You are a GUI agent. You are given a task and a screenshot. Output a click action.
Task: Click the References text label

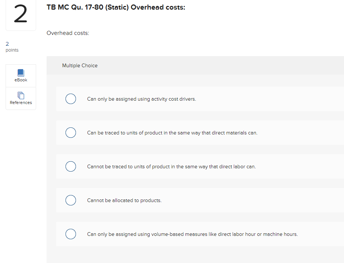coord(21,103)
